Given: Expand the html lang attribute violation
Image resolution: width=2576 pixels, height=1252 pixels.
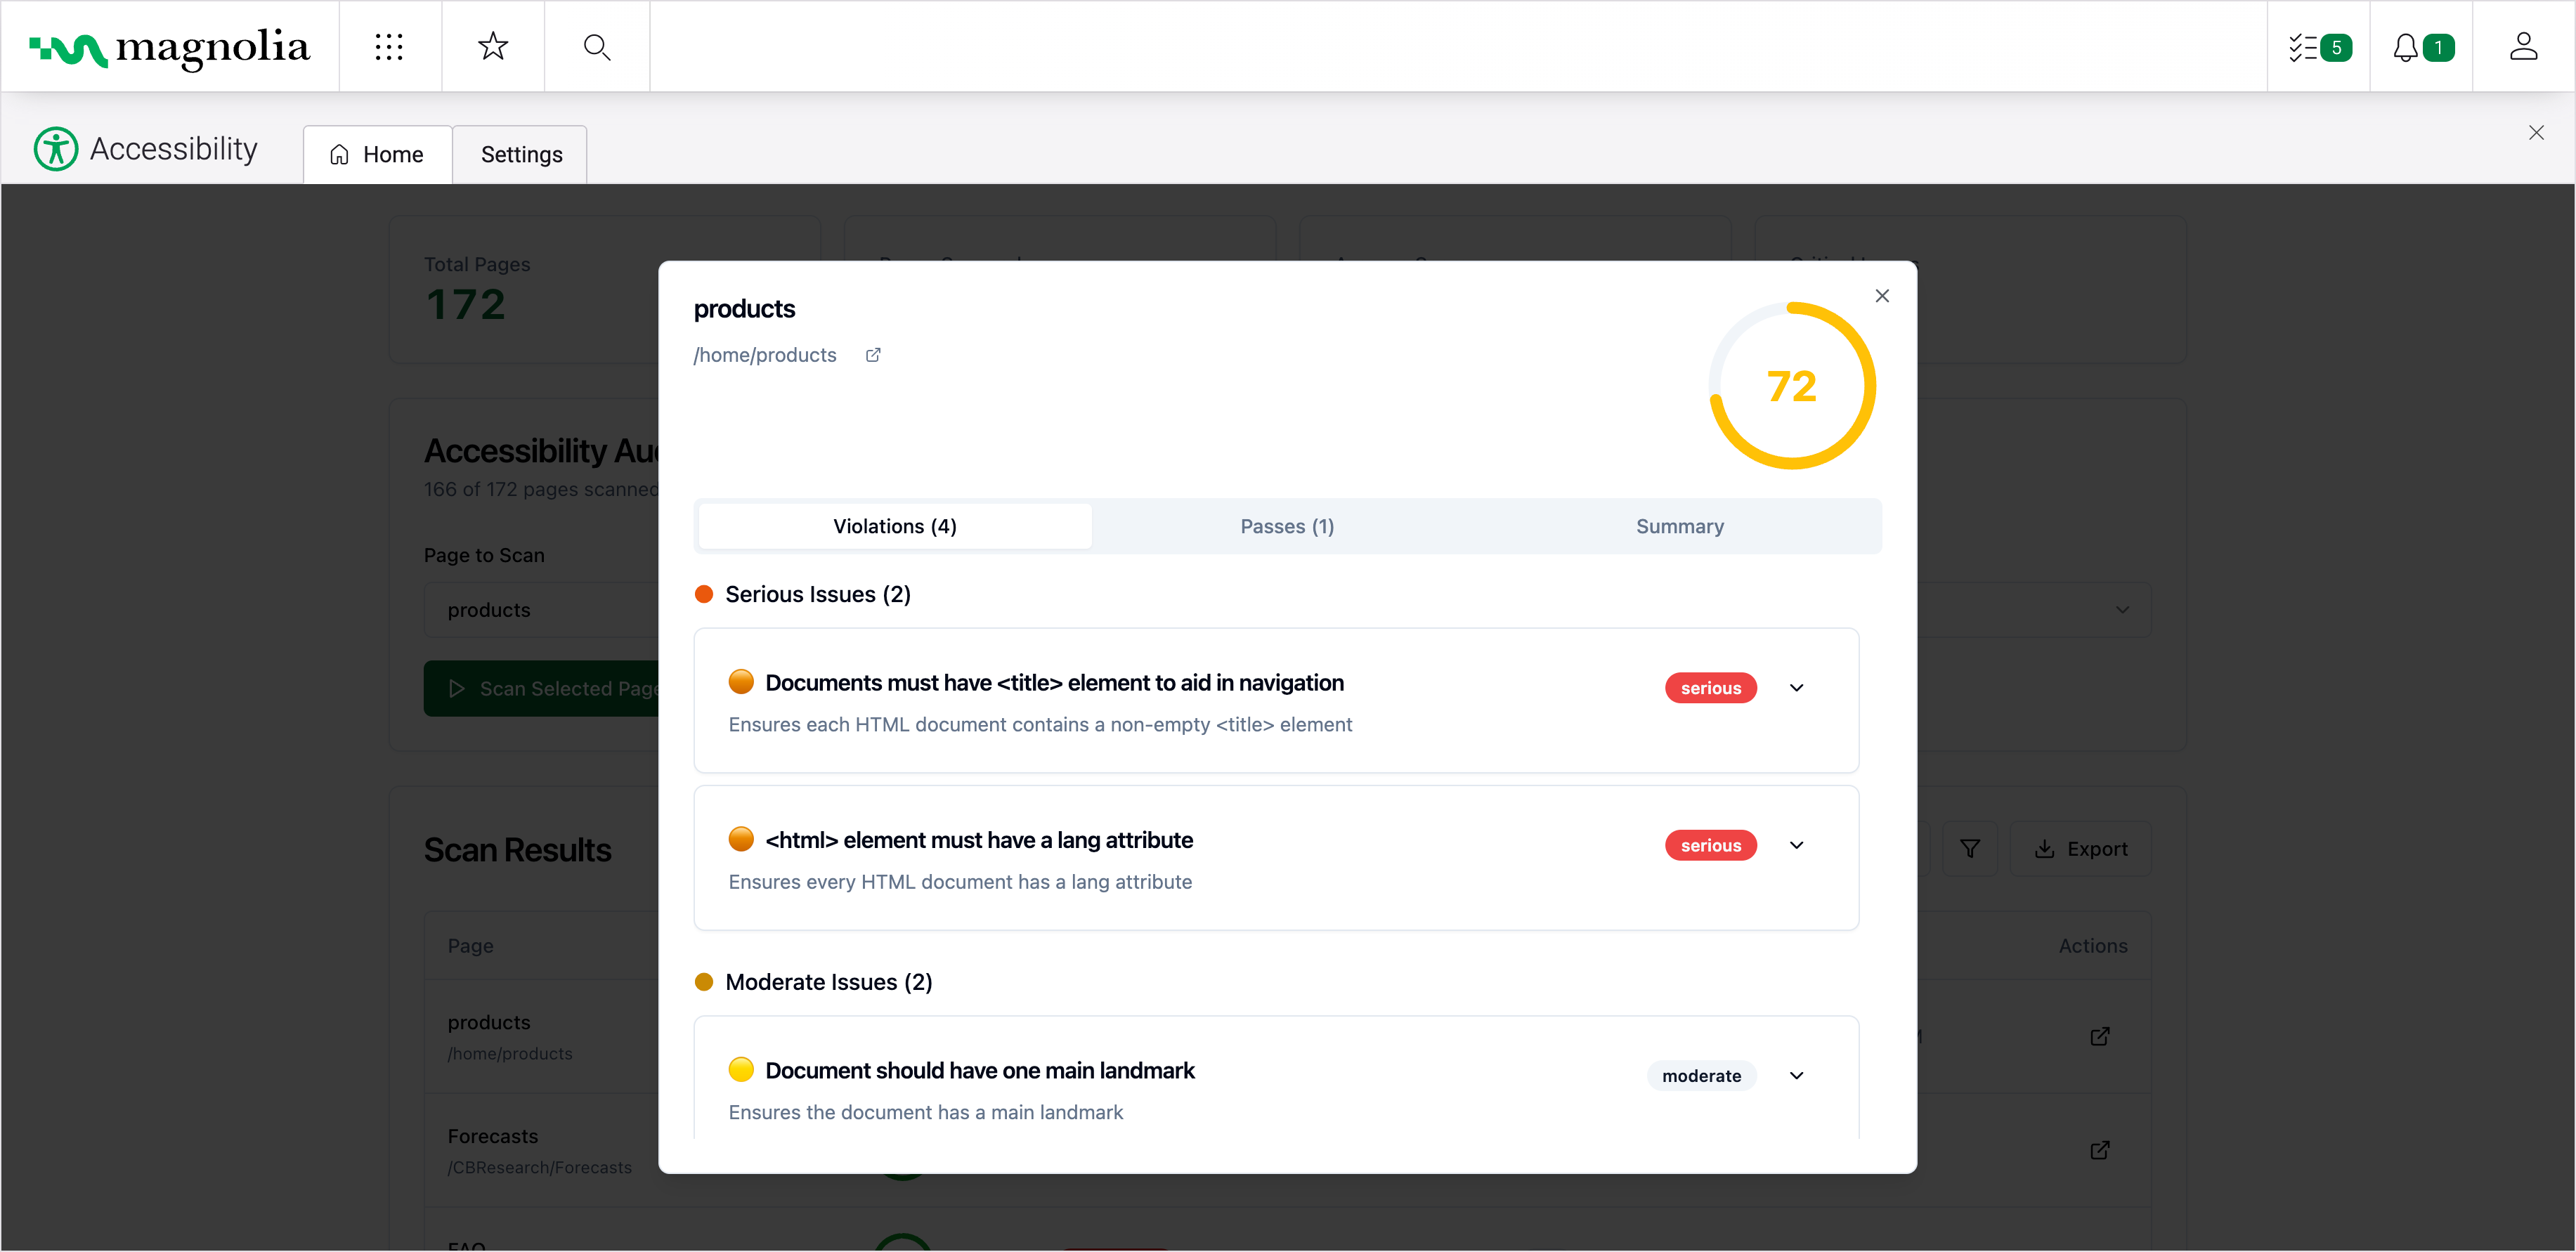Looking at the screenshot, I should click(1796, 846).
